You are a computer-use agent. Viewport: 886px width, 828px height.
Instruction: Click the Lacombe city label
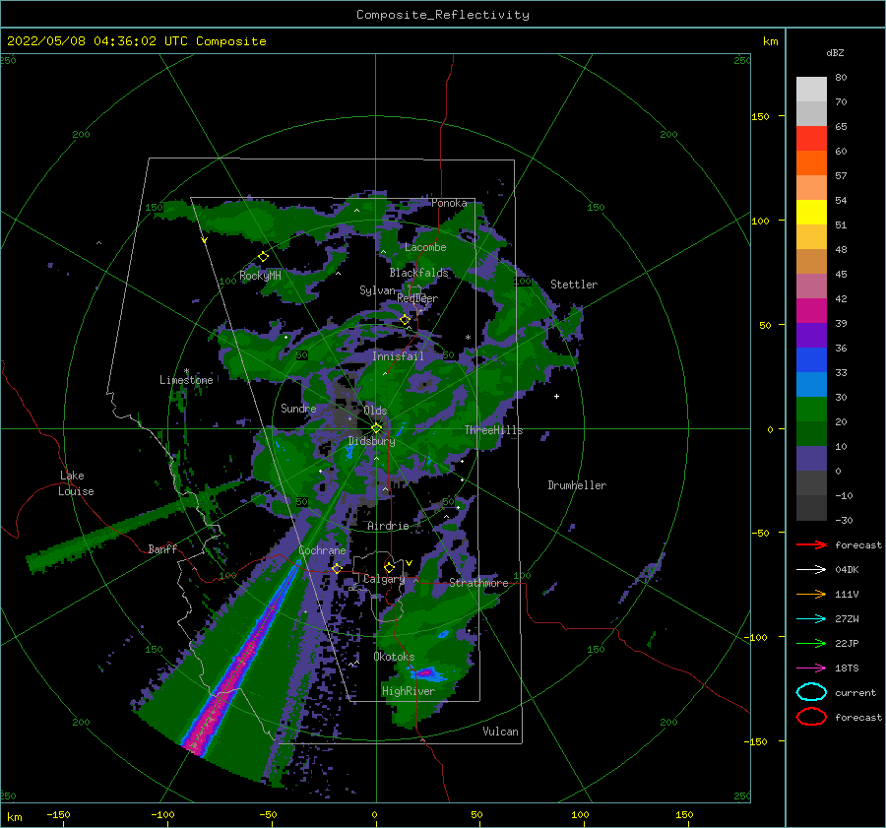coord(425,247)
